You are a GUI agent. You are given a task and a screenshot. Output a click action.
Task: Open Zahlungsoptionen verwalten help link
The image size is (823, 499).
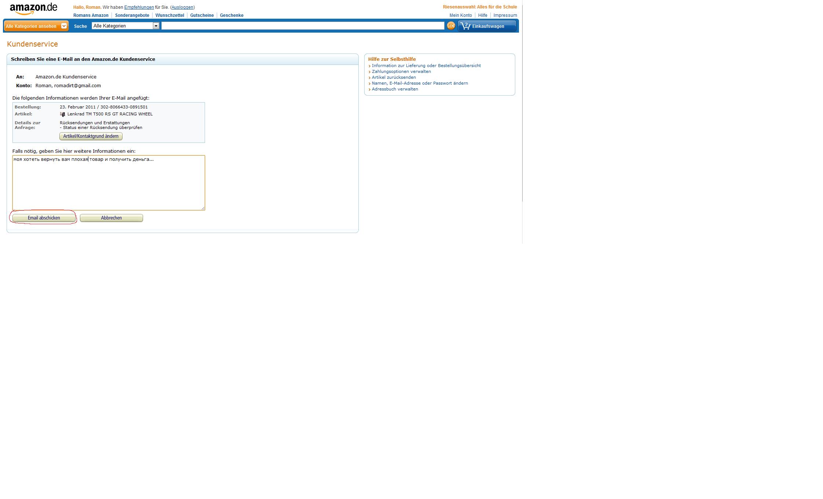401,71
